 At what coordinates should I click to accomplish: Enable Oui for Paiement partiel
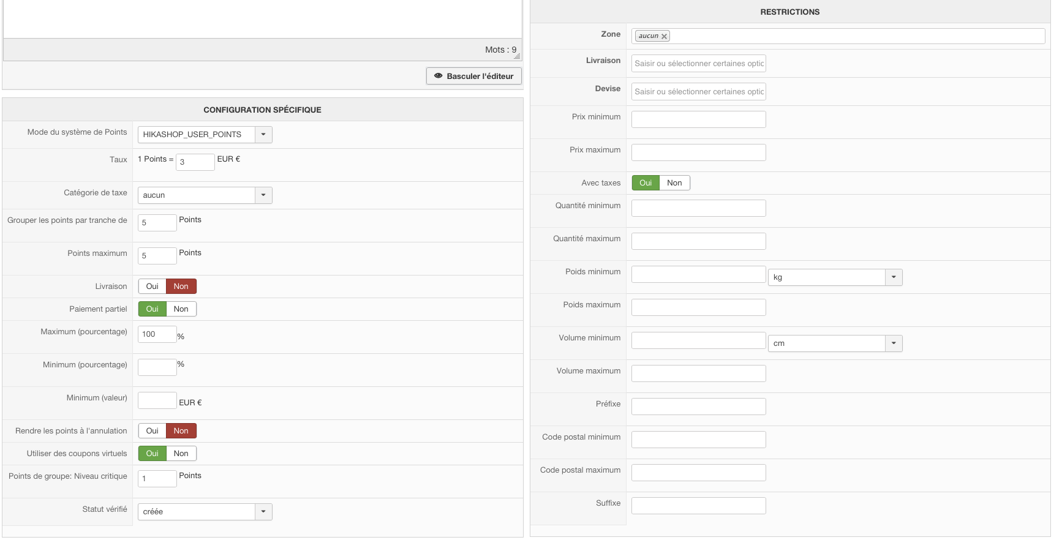(152, 309)
